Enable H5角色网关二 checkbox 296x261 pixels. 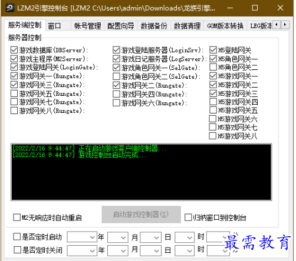213,67
